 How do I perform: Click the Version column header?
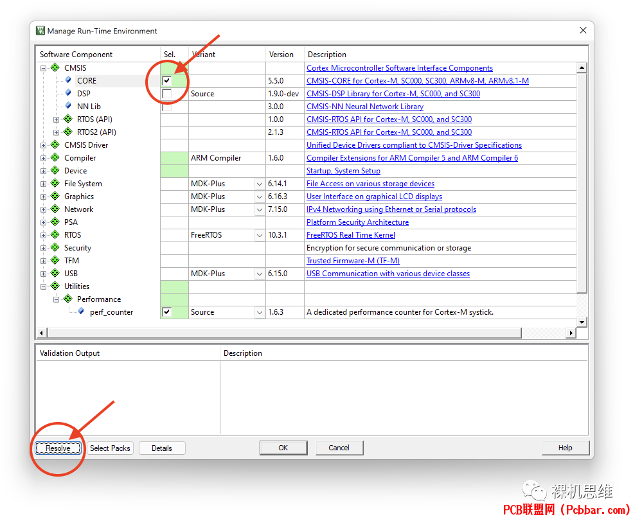[285, 55]
